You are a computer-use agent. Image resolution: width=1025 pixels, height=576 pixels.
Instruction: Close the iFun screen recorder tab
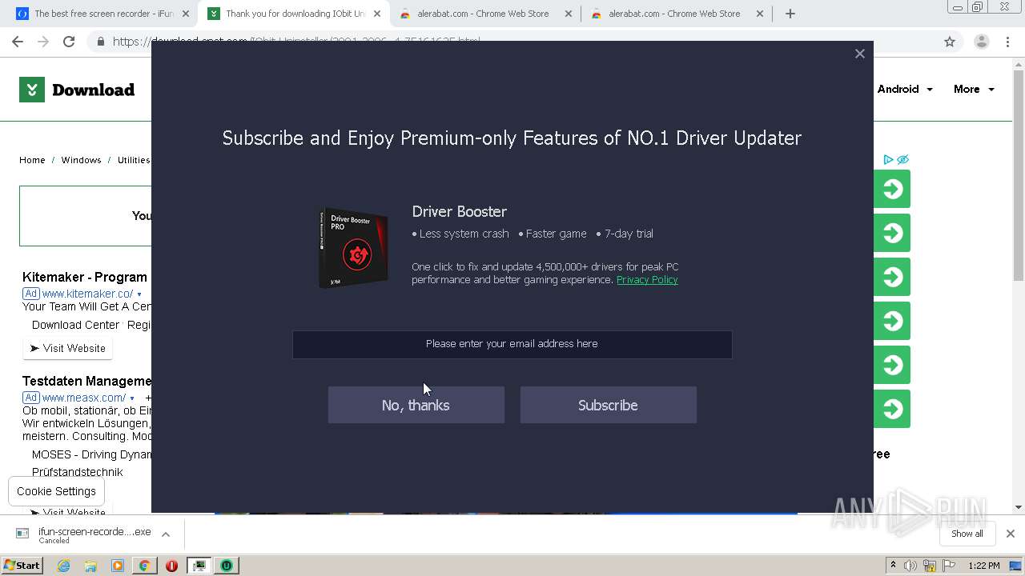click(x=186, y=14)
